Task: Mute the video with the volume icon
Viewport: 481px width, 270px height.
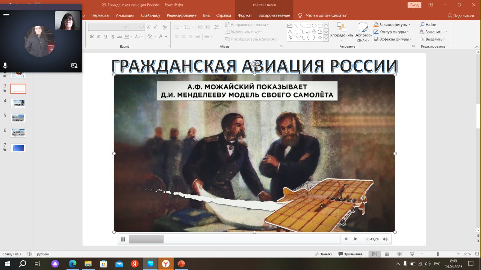Action: (x=385, y=239)
